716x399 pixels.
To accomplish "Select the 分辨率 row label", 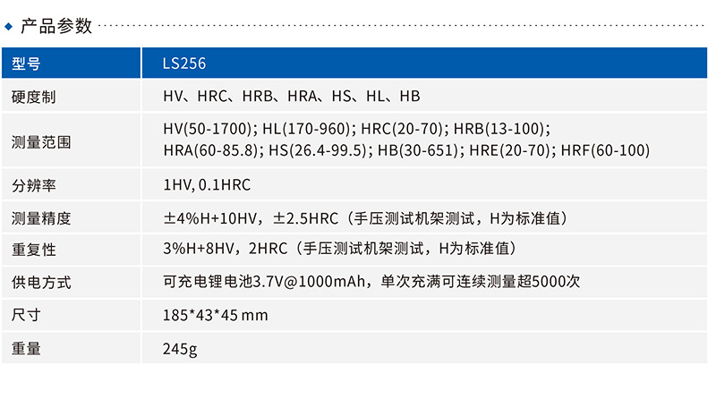I will (34, 186).
